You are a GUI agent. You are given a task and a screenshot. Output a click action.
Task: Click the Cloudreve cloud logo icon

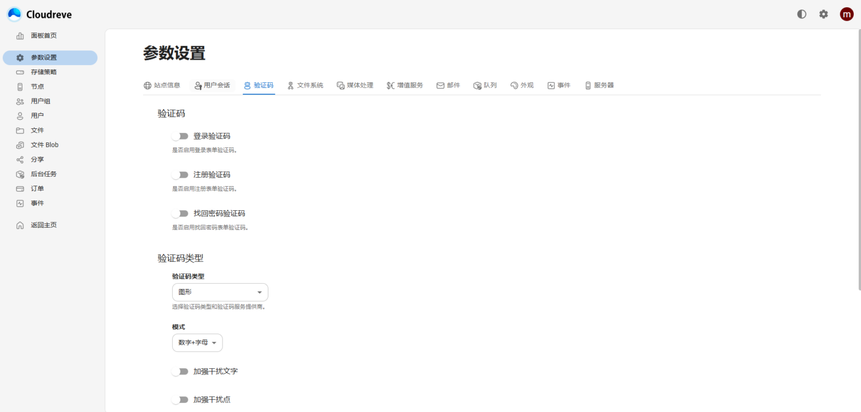coord(15,15)
